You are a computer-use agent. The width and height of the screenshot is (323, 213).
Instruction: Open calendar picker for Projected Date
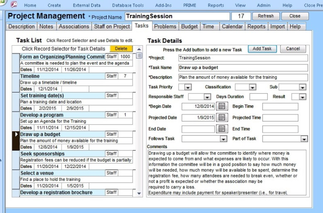tap(222, 117)
